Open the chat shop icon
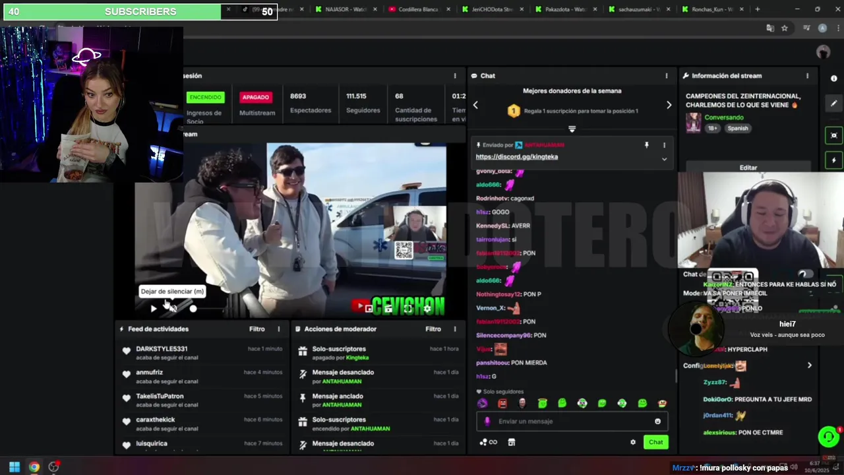Screen dimensions: 844x475 (511, 442)
